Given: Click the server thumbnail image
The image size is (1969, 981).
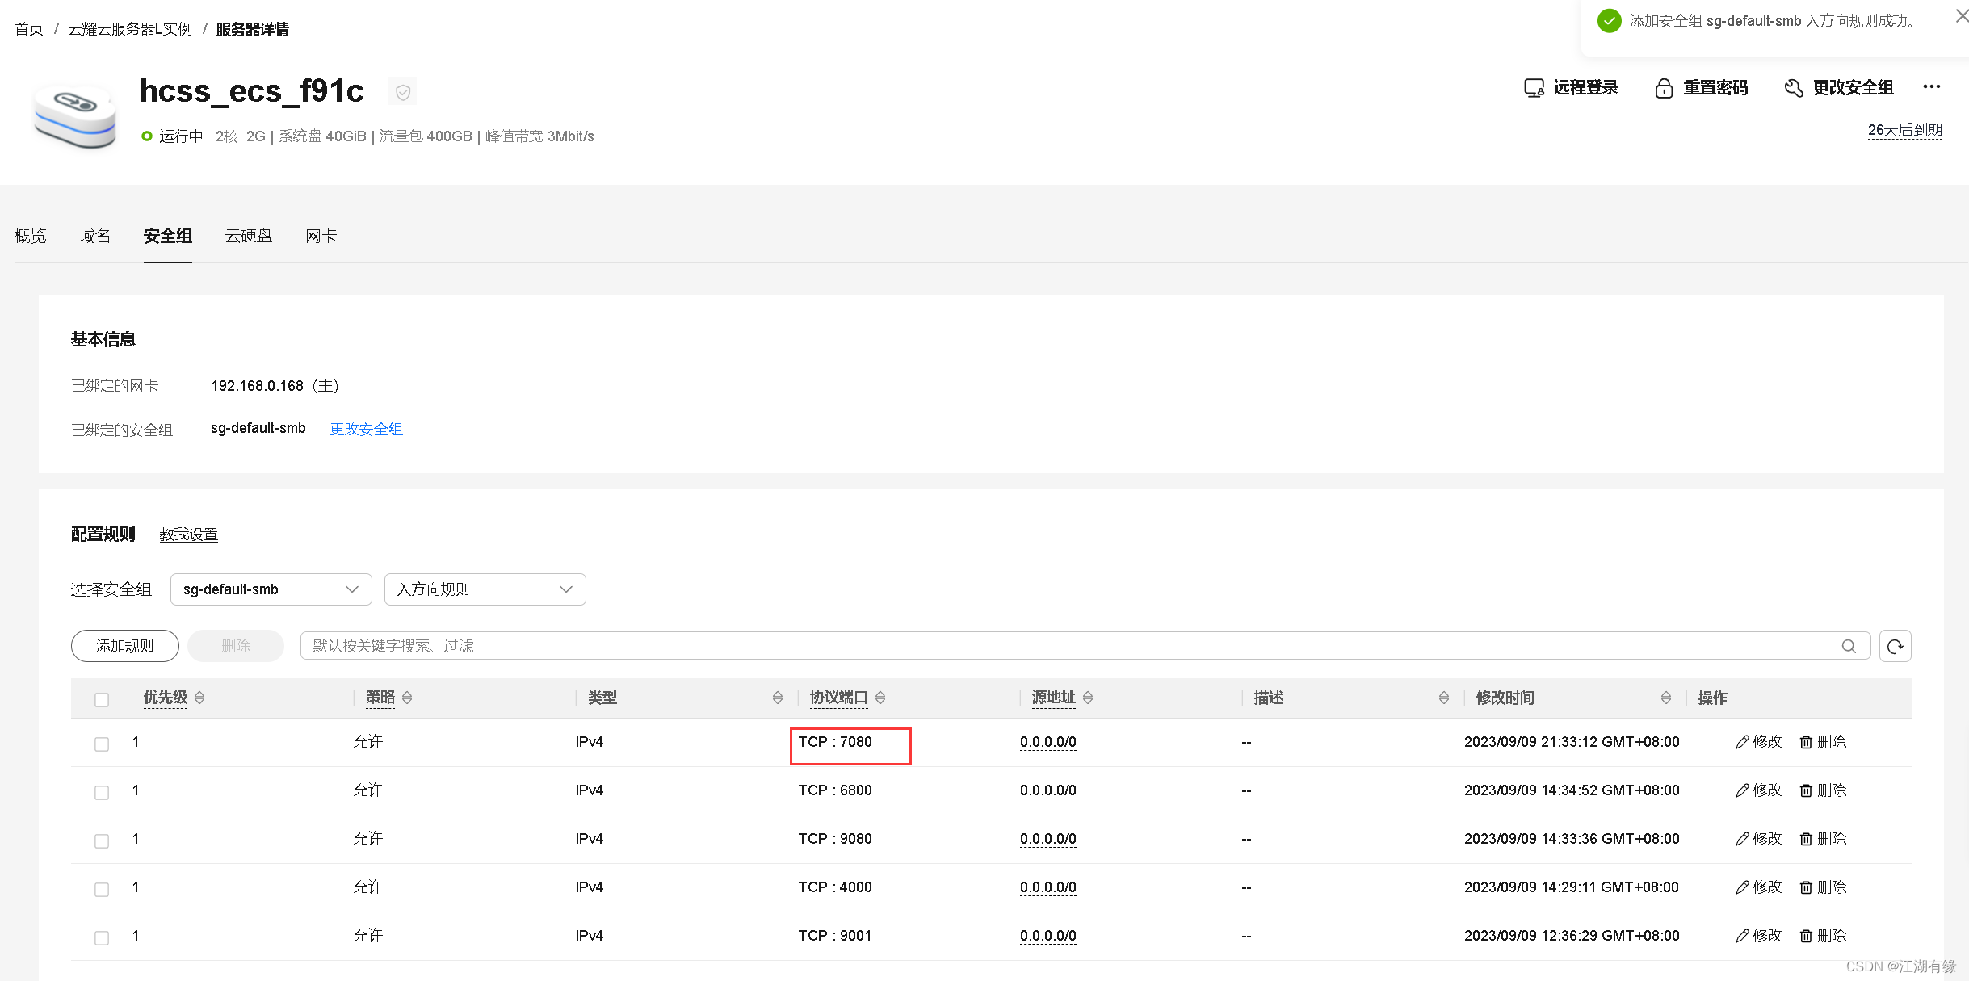Looking at the screenshot, I should 75,119.
